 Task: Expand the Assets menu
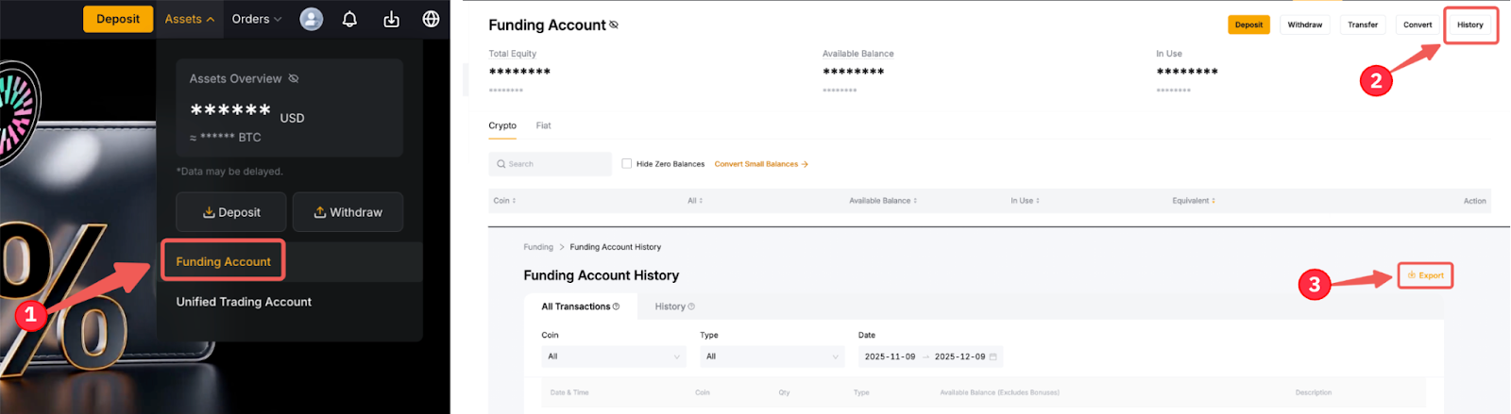[189, 19]
